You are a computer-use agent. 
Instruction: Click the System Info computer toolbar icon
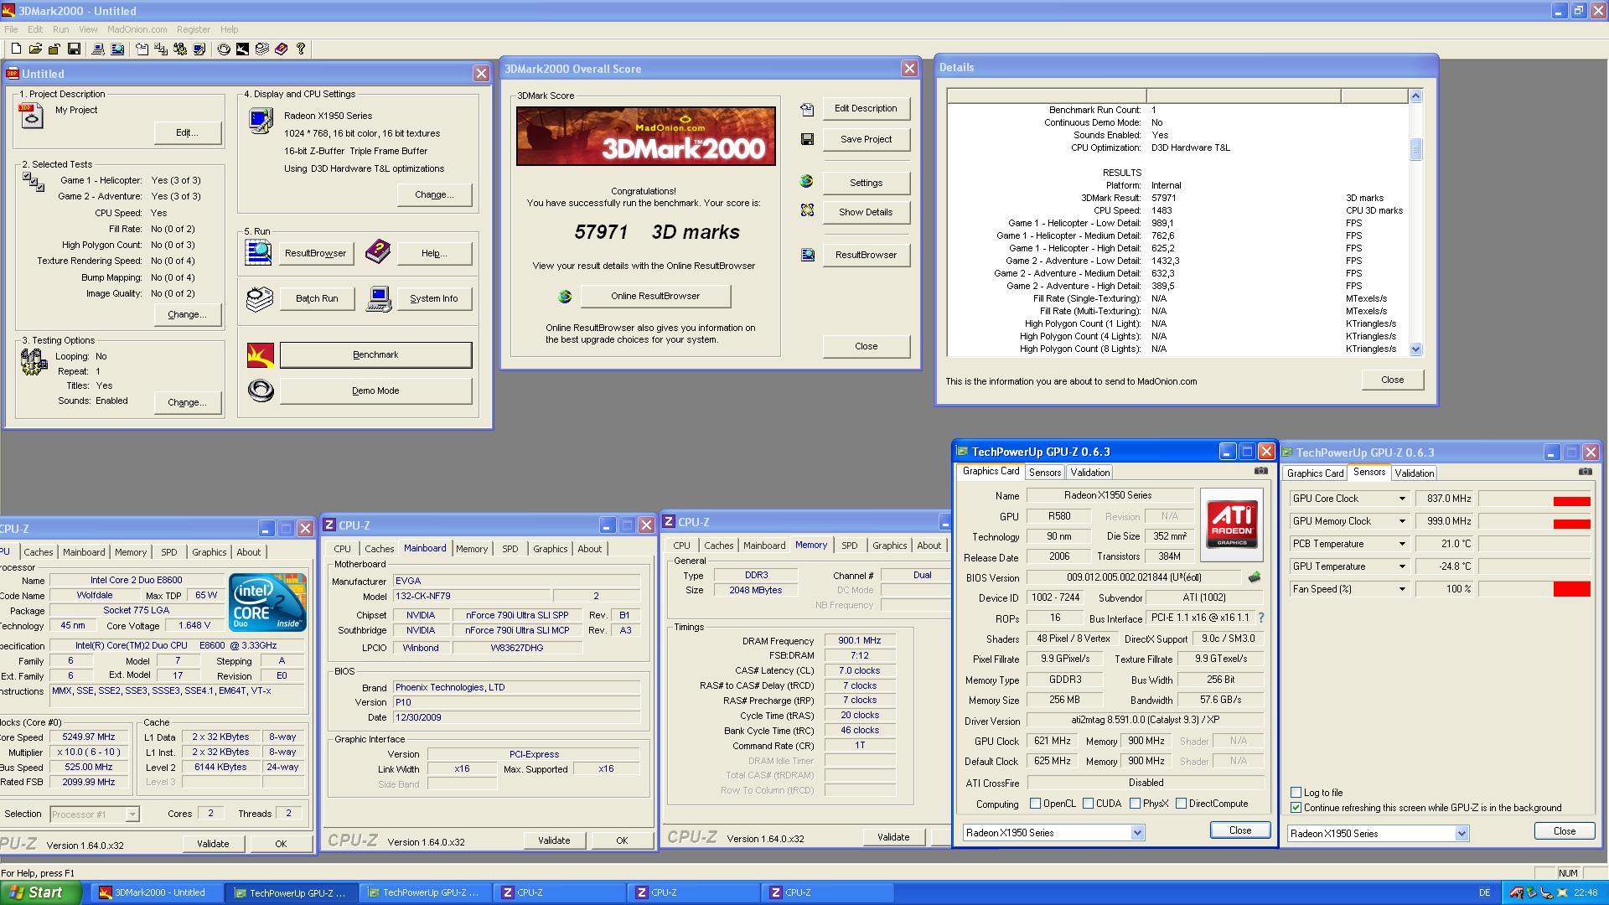[x=98, y=49]
